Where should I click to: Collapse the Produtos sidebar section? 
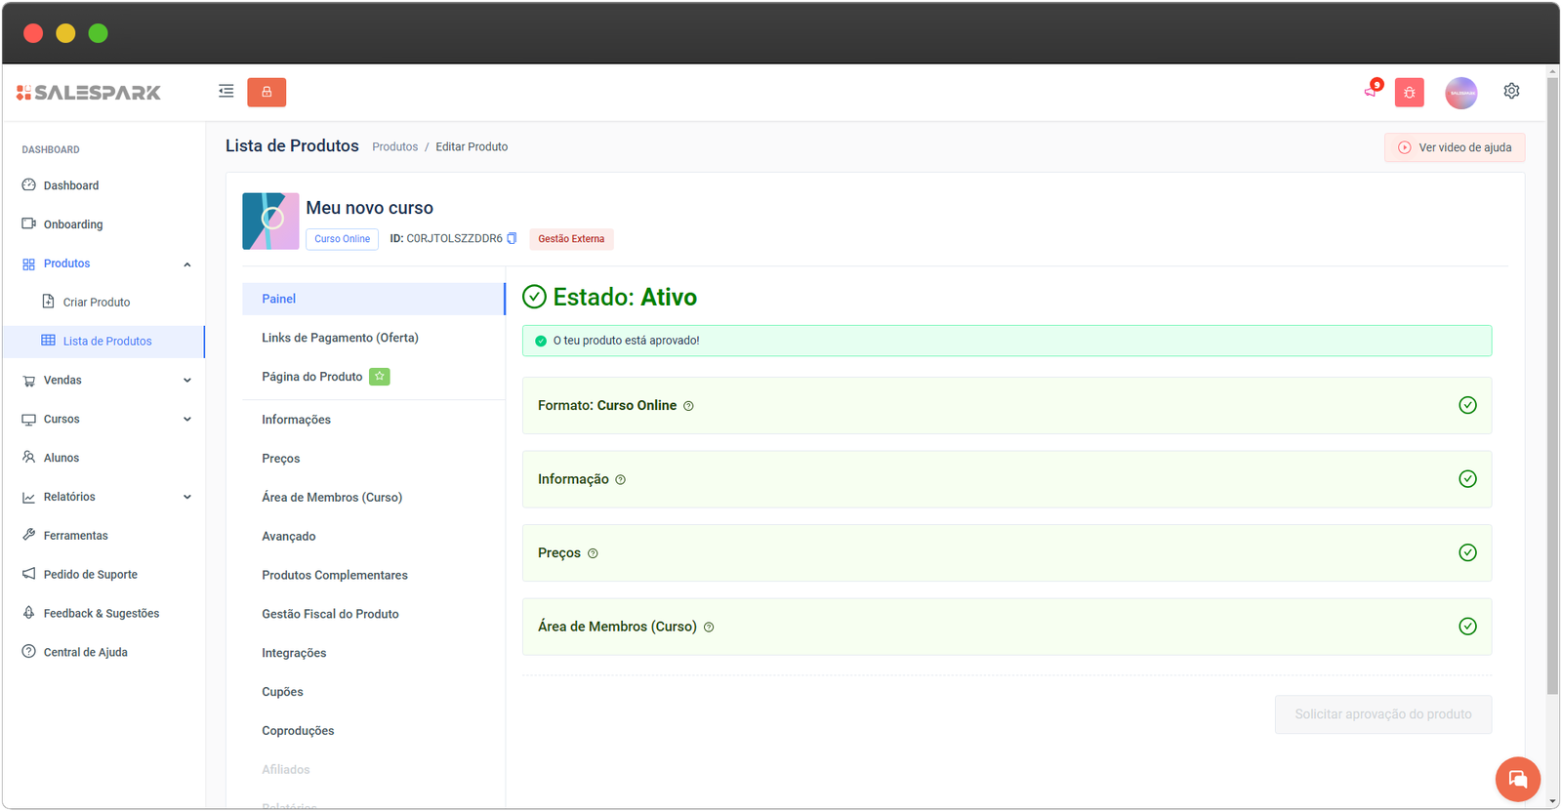(x=187, y=264)
